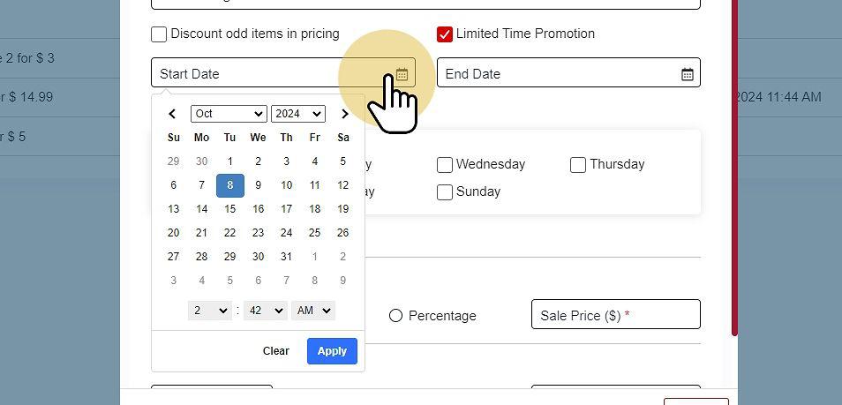Expand the hour dropdown
The height and width of the screenshot is (405, 842).
(x=210, y=311)
